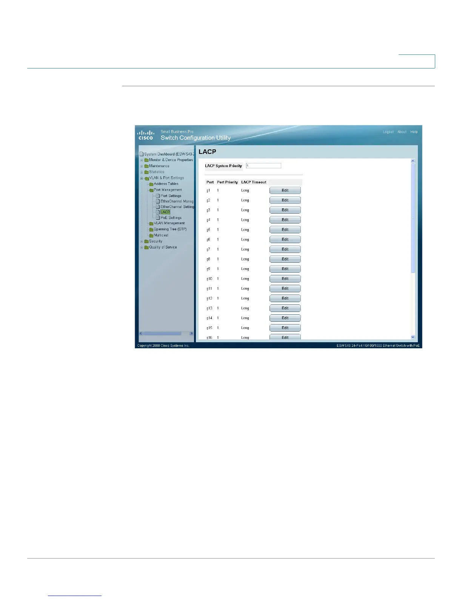The image size is (462, 599).
Task: Click the Long timeout value for g5
Action: click(x=245, y=230)
